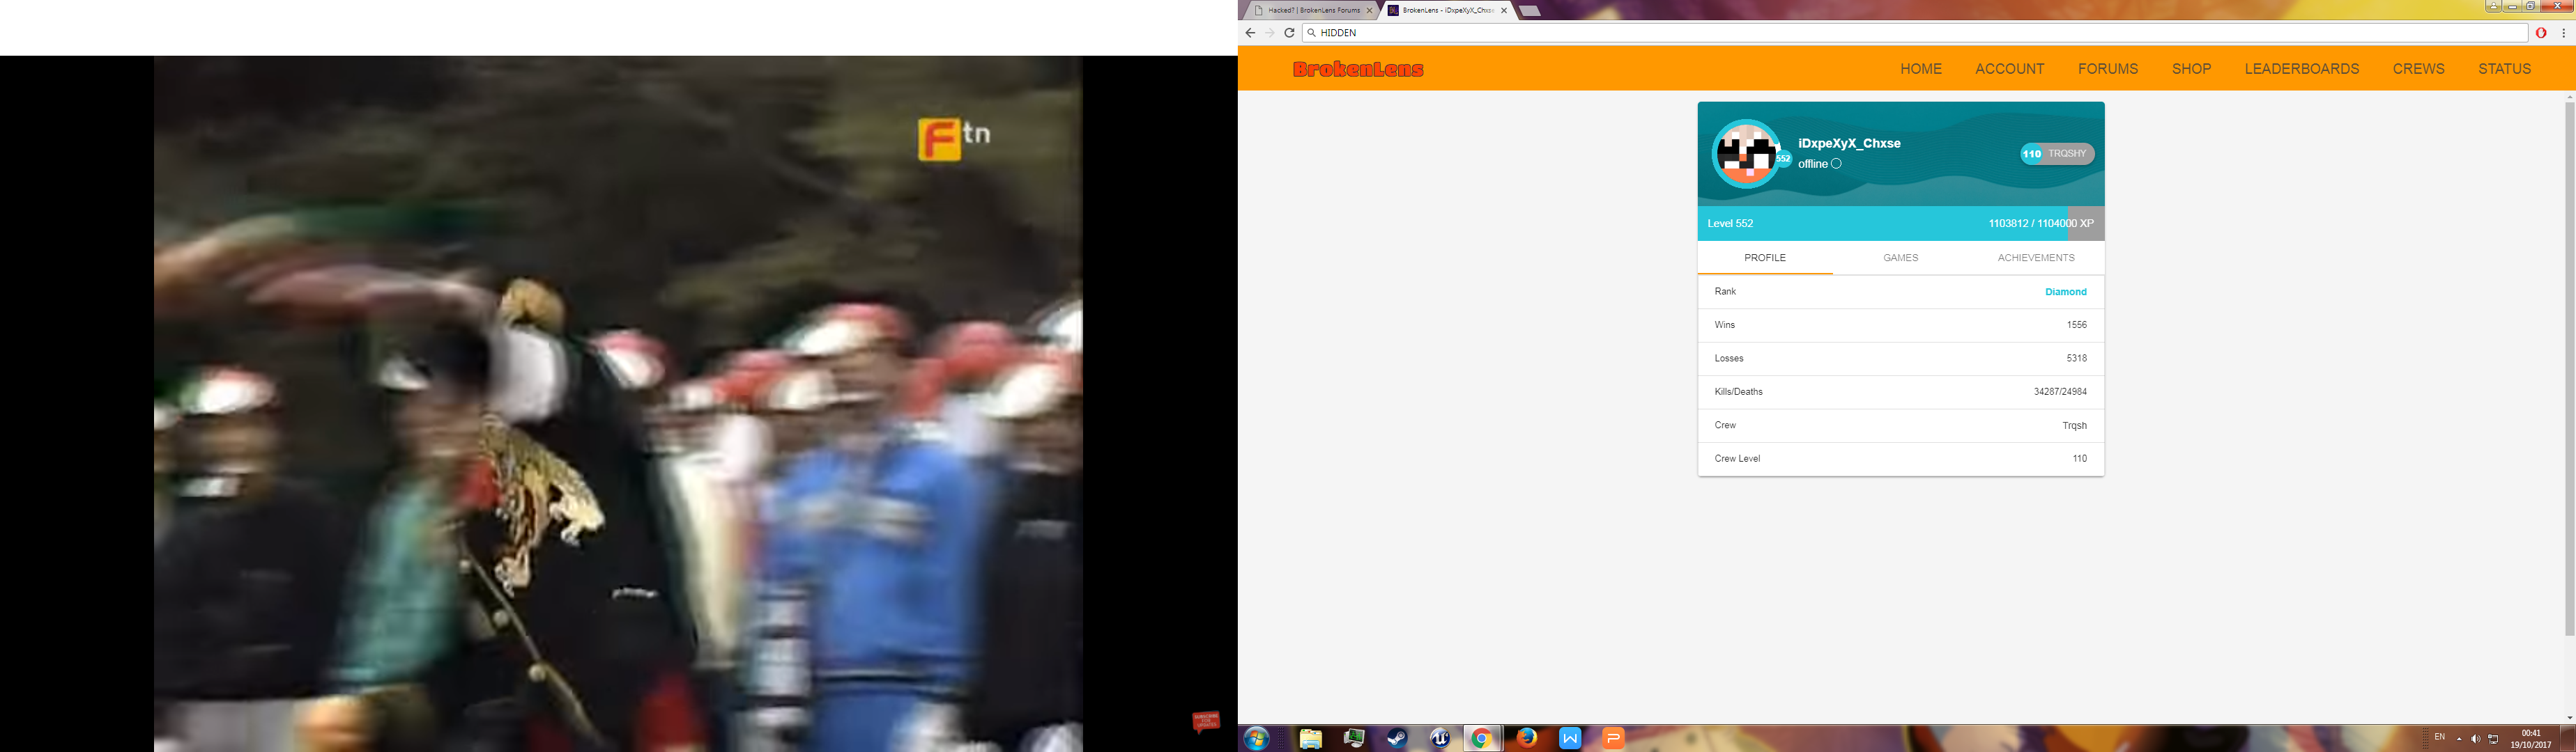Switch to the ACHIEVEMENTS tab
The image size is (2576, 752).
point(2036,258)
